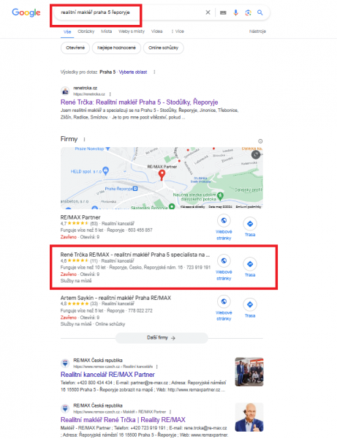Toggle the Nejlépe hodnocené filter chip

click(116, 48)
